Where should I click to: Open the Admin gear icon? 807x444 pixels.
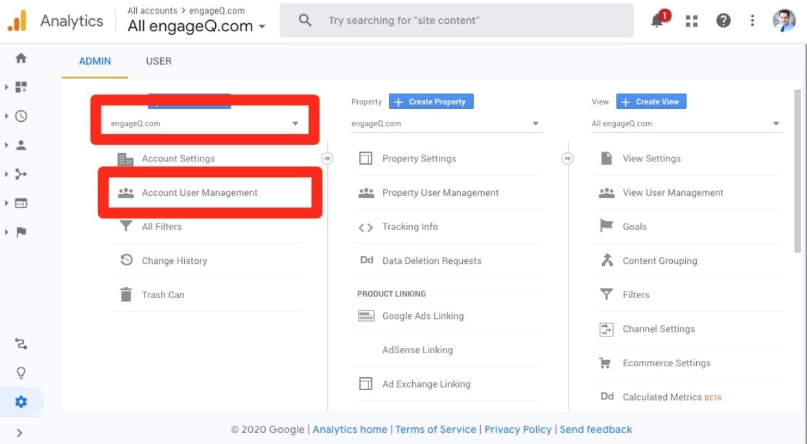[x=21, y=402]
